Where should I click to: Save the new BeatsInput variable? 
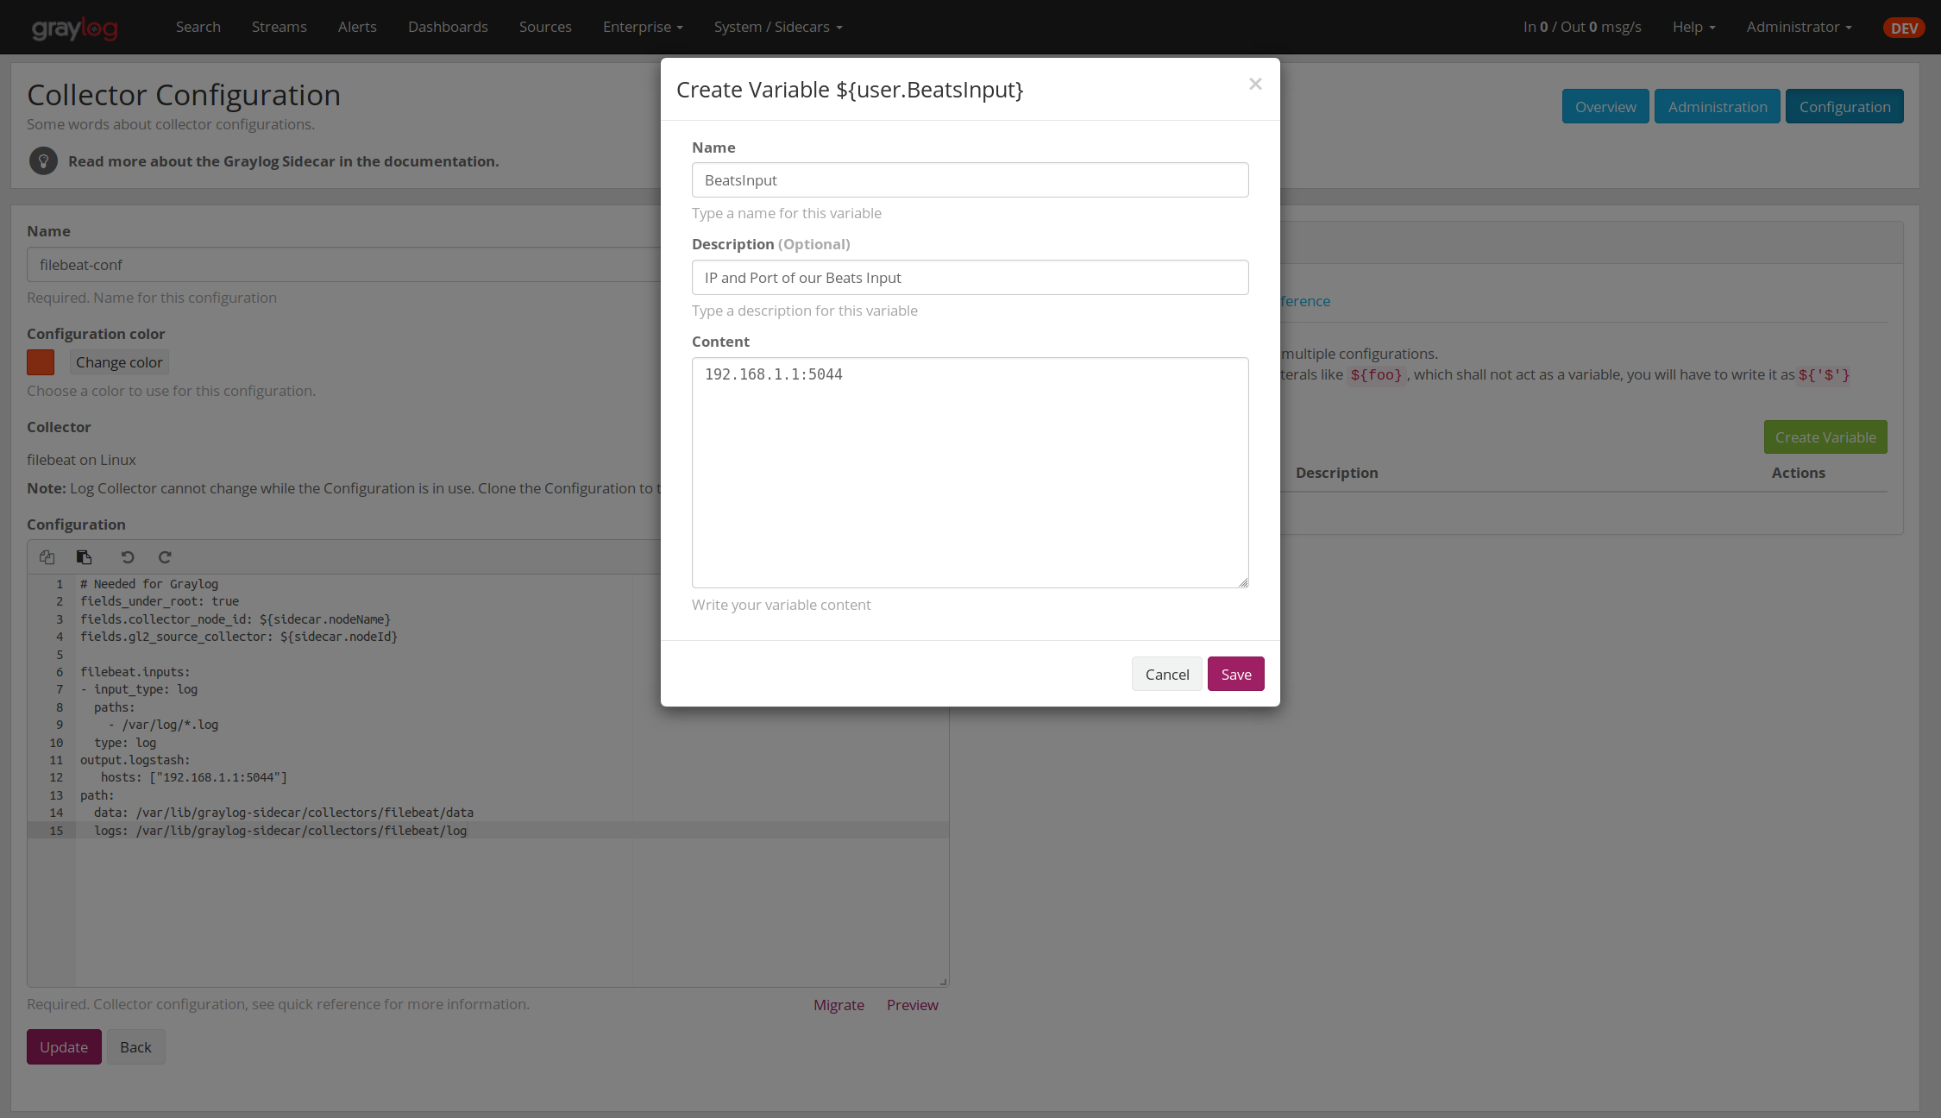(x=1235, y=675)
